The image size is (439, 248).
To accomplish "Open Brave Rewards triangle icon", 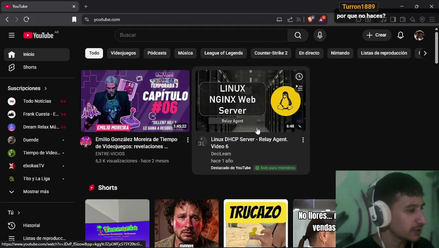I will [322, 19].
